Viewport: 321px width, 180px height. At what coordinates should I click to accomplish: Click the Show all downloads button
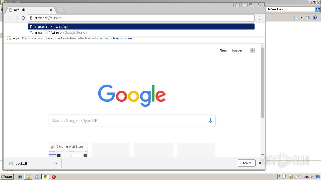coord(247,163)
